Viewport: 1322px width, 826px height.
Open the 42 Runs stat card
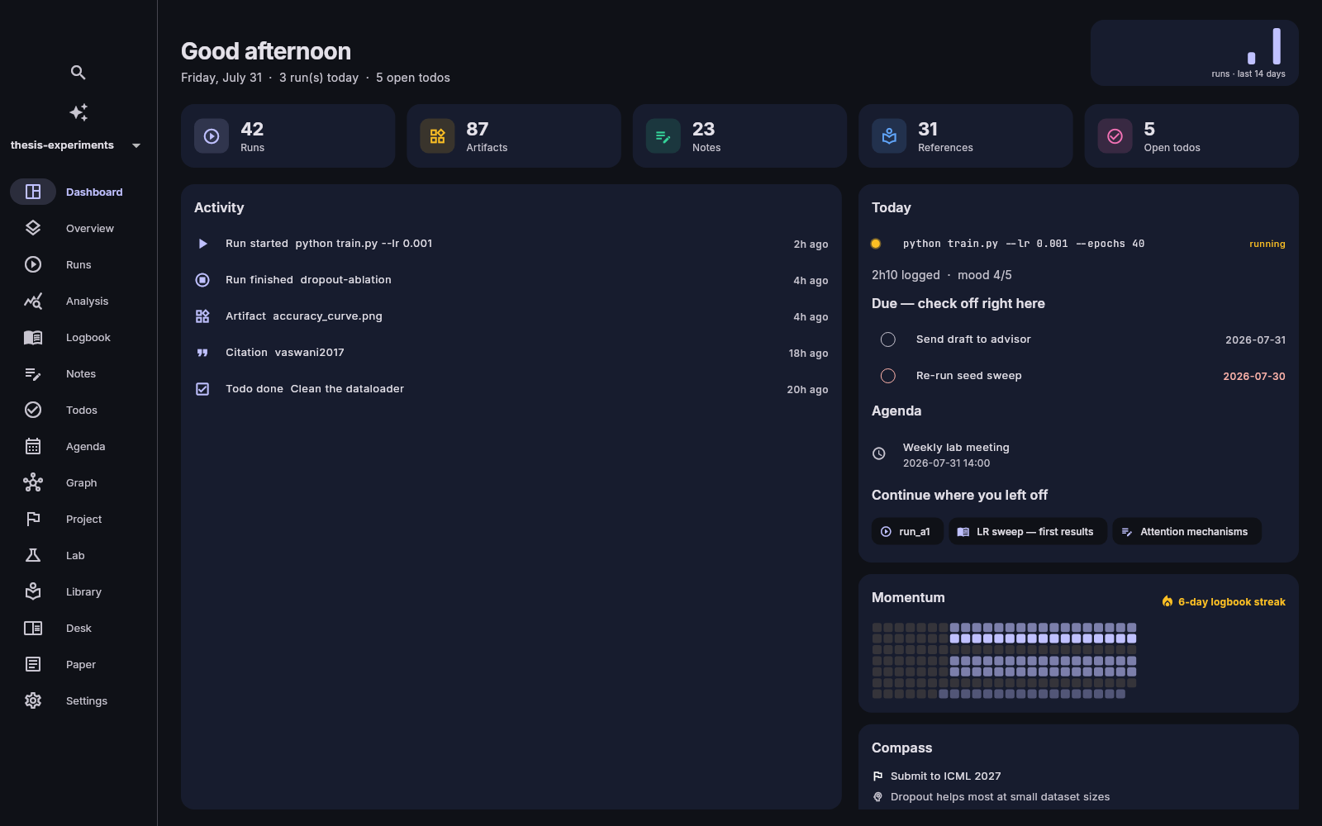click(288, 136)
